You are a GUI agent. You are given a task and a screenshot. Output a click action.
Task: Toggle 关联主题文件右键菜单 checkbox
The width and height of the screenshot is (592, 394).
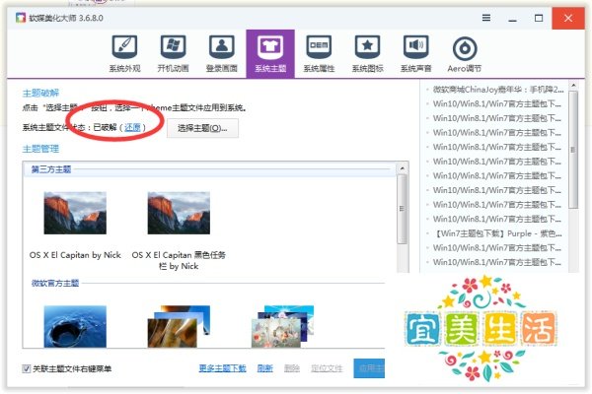pos(26,368)
